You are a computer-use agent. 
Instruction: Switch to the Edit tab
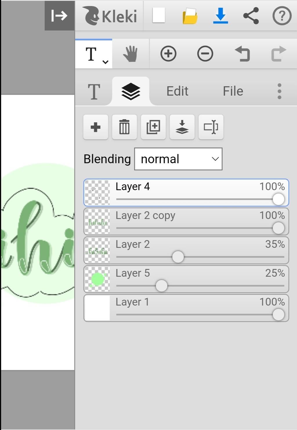(177, 91)
